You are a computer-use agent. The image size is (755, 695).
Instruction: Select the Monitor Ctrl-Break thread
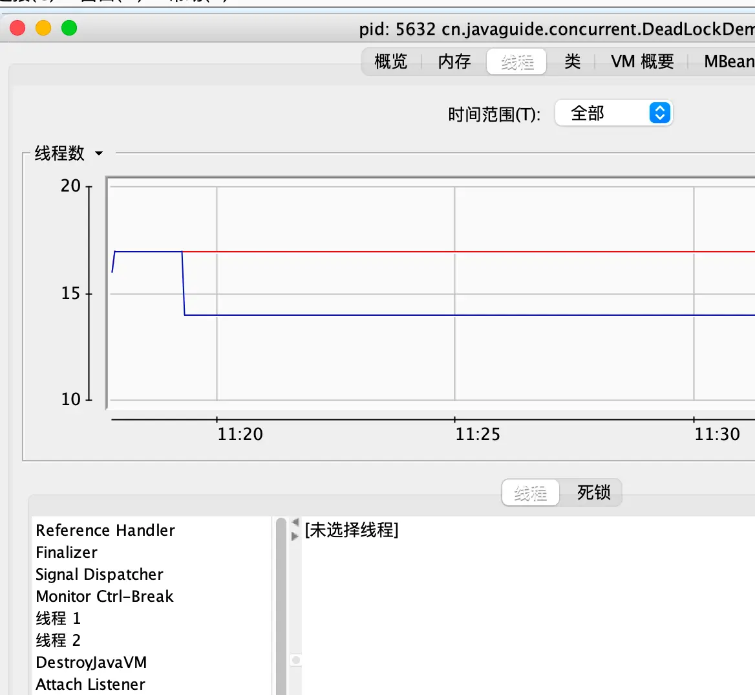click(105, 597)
